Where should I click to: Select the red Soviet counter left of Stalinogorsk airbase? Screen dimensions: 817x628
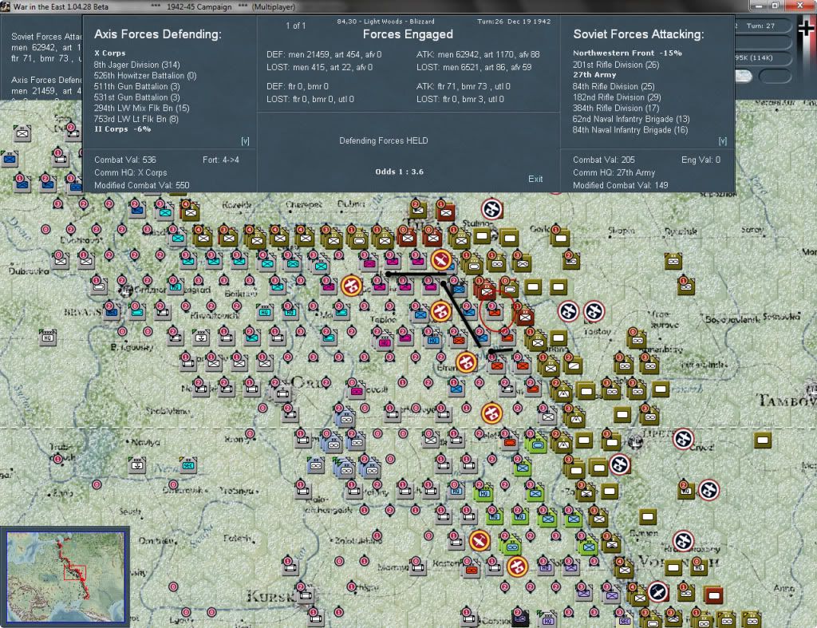[445, 211]
